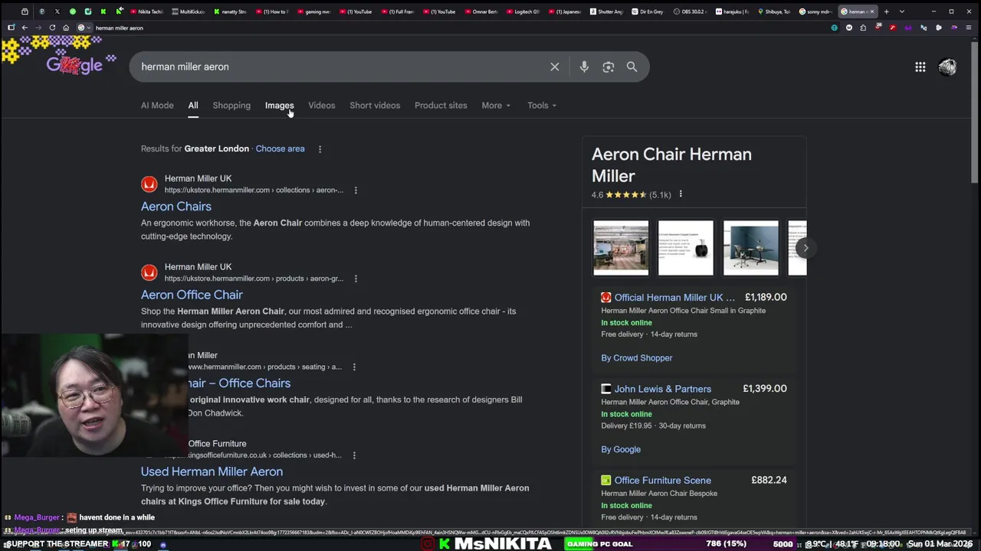Open the browser home page icon

tap(66, 28)
